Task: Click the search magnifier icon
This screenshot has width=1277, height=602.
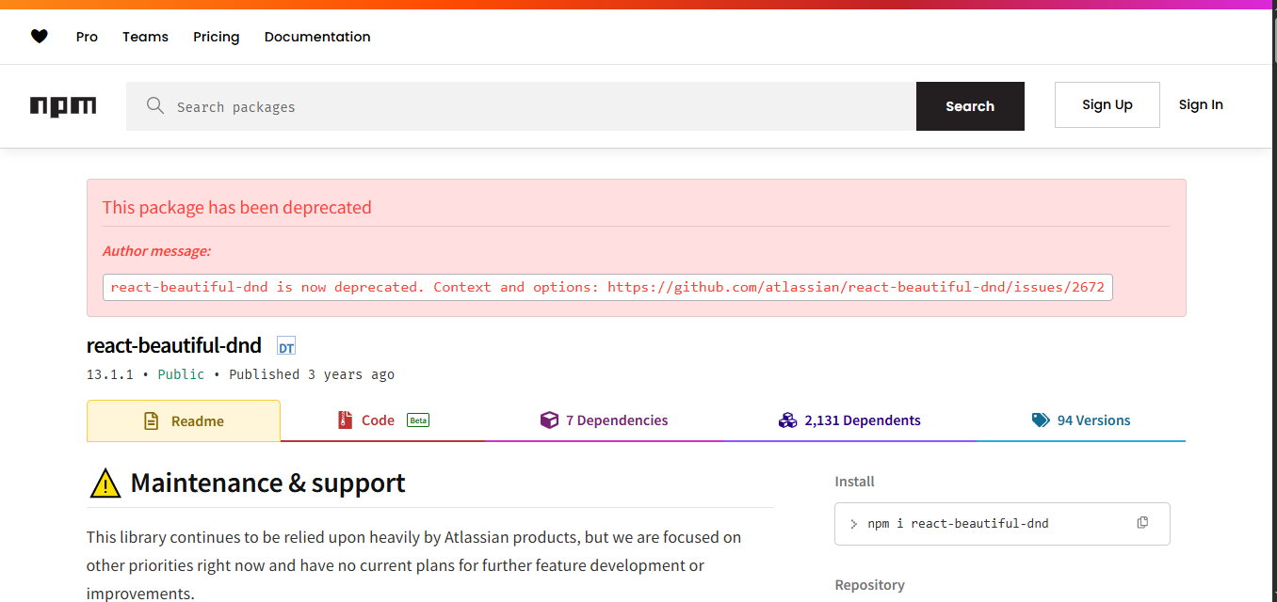Action: 155,105
